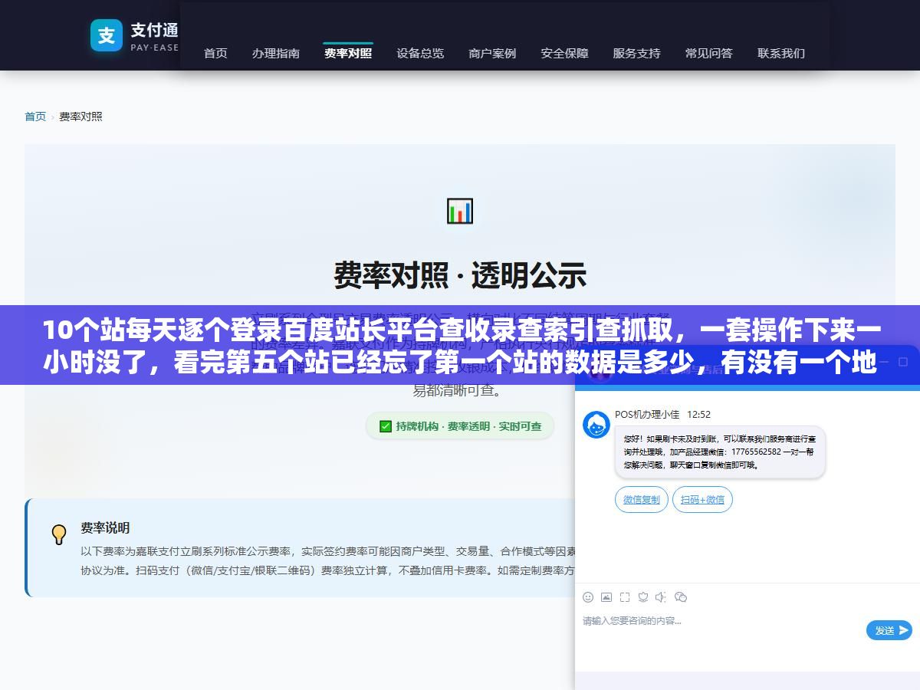This screenshot has height=690, width=920.
Task: Click the bar chart icon above title
Action: pyautogui.click(x=460, y=211)
